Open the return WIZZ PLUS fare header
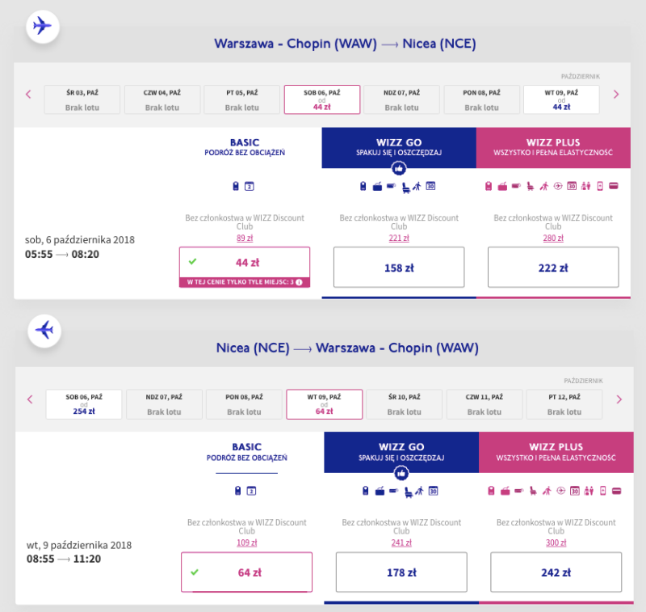 556,452
